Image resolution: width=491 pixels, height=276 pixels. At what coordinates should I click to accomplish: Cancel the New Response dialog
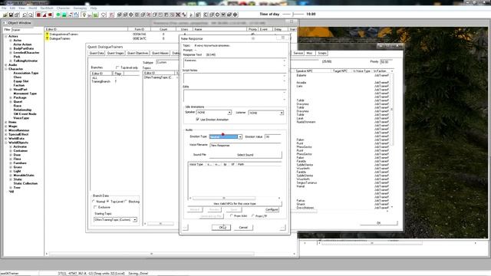(x=243, y=228)
